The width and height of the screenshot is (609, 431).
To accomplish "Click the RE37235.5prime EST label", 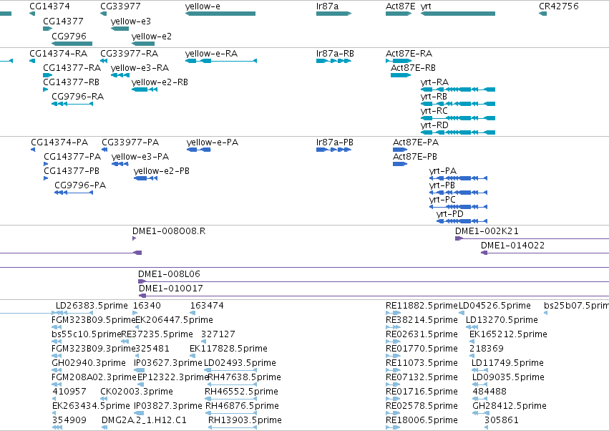I will coord(157,334).
